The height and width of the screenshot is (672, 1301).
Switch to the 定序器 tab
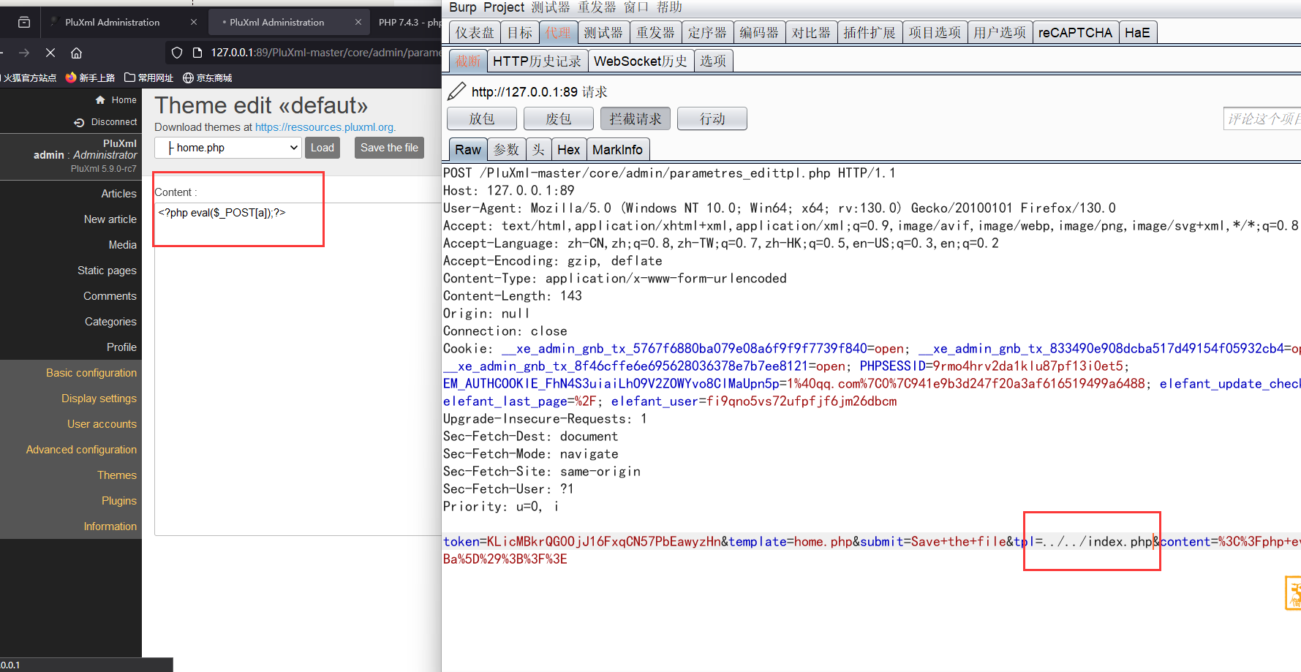pos(707,32)
